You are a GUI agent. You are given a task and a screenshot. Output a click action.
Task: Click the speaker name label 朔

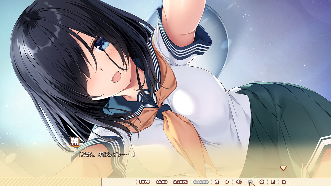pyautogui.click(x=75, y=142)
